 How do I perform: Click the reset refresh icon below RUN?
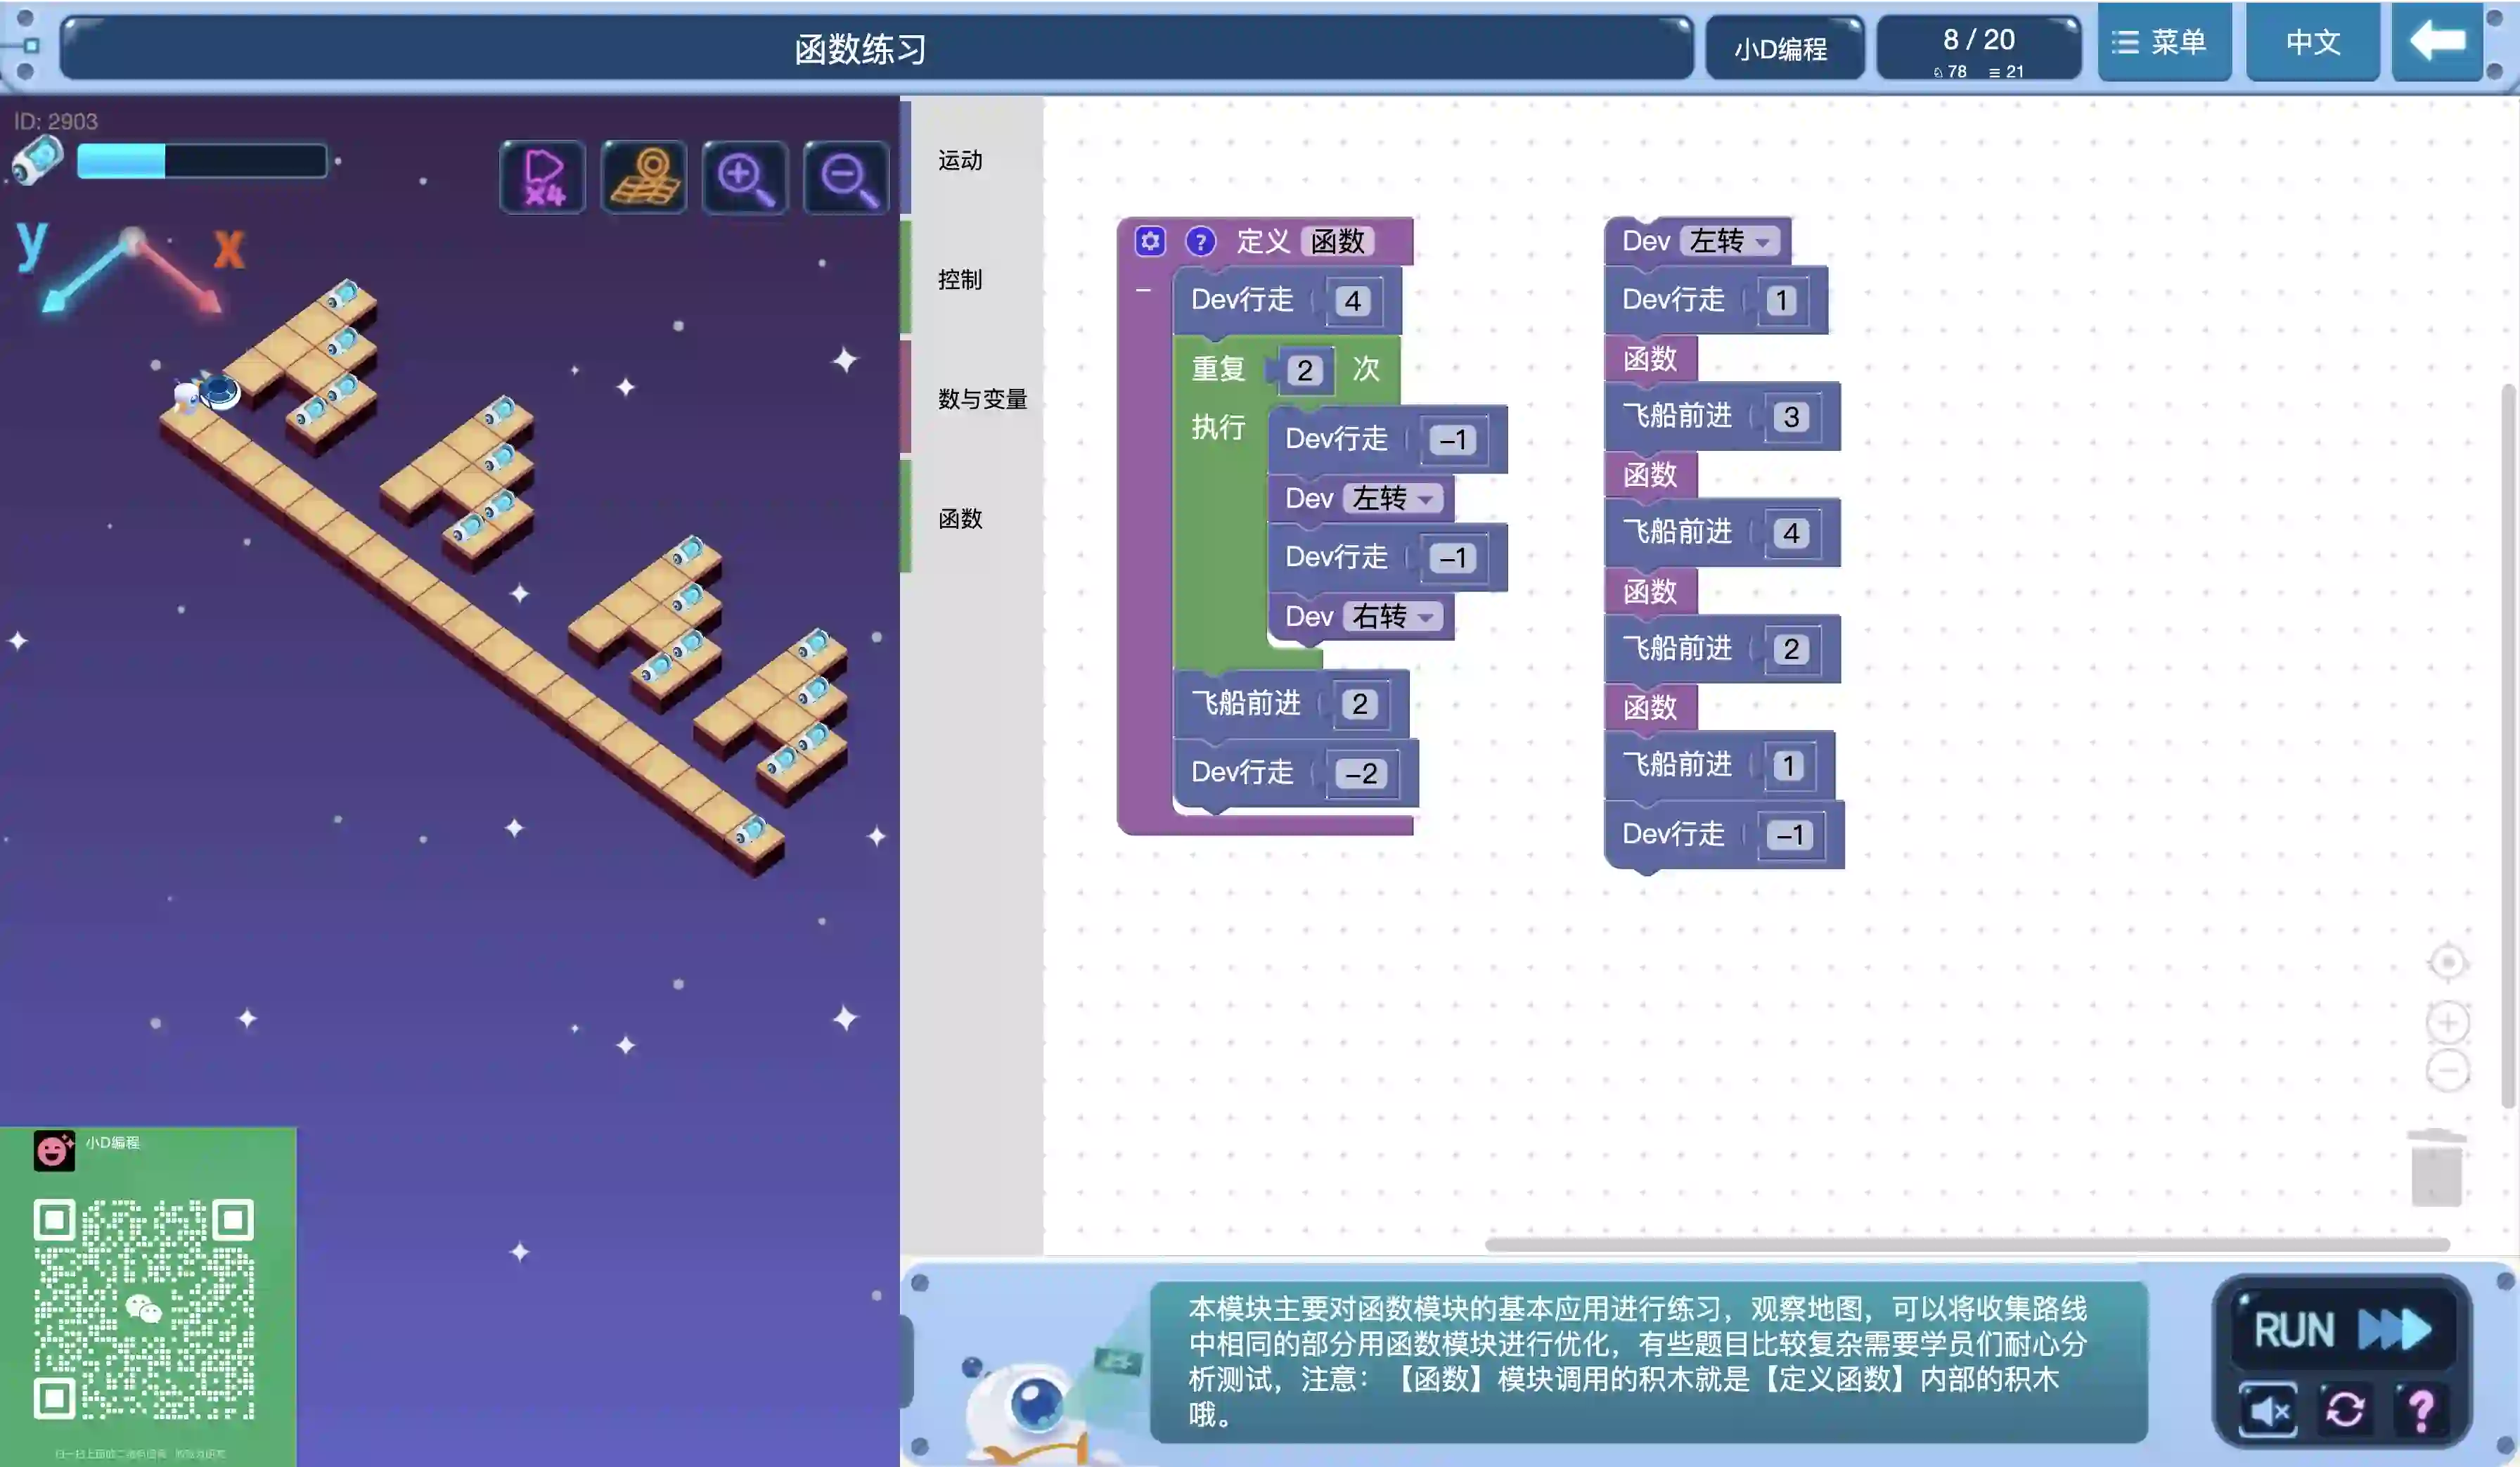click(2344, 1410)
